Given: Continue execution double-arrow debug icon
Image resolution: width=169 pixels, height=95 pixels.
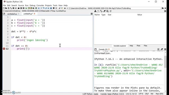Looking at the screenshot, I should (49, 8).
